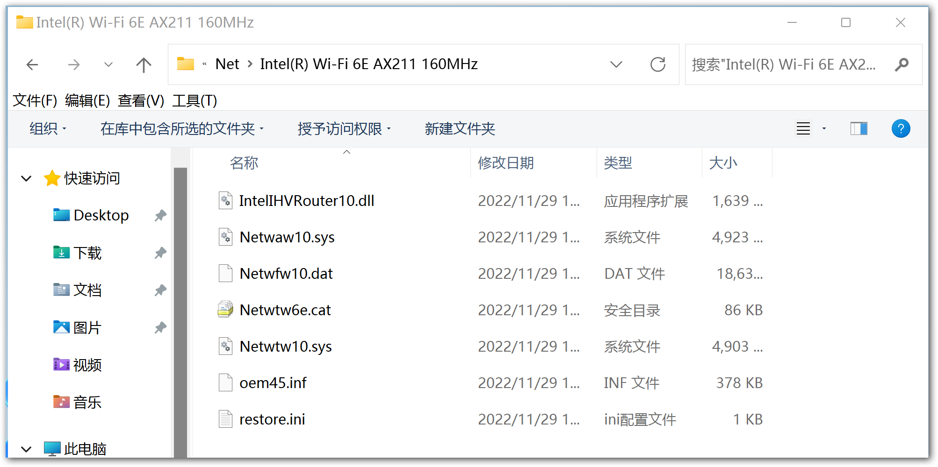
Task: Click the folder icon in the address bar
Action: pyautogui.click(x=186, y=64)
